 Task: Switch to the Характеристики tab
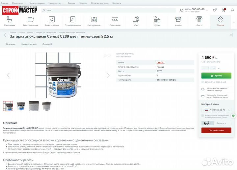[x=29, y=44]
